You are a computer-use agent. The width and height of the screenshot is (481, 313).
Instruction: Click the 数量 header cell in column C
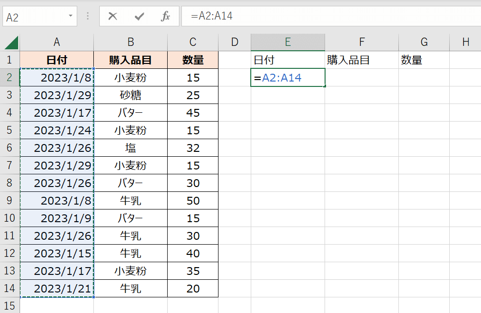pos(193,60)
